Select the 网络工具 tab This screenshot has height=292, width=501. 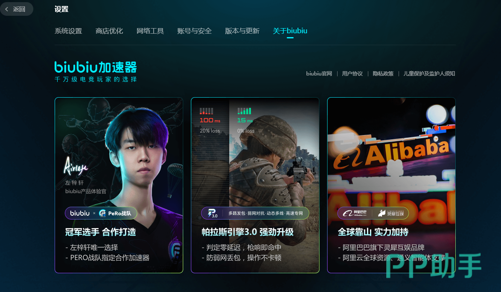click(150, 31)
